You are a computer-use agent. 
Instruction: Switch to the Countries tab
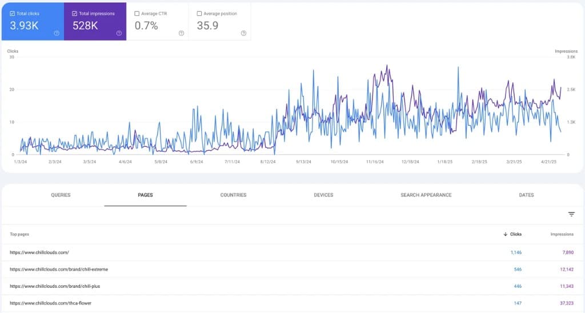pyautogui.click(x=234, y=195)
